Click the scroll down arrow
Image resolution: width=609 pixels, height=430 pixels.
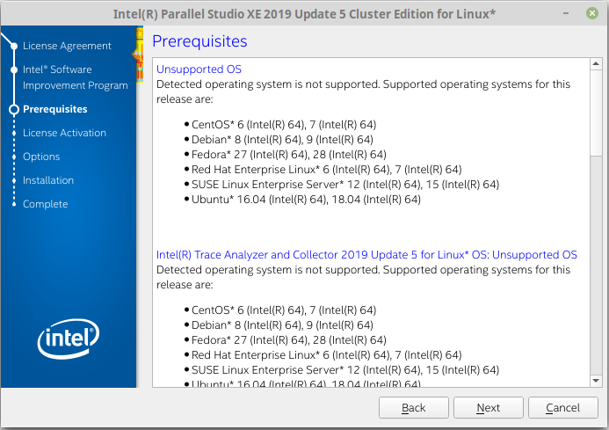click(597, 380)
